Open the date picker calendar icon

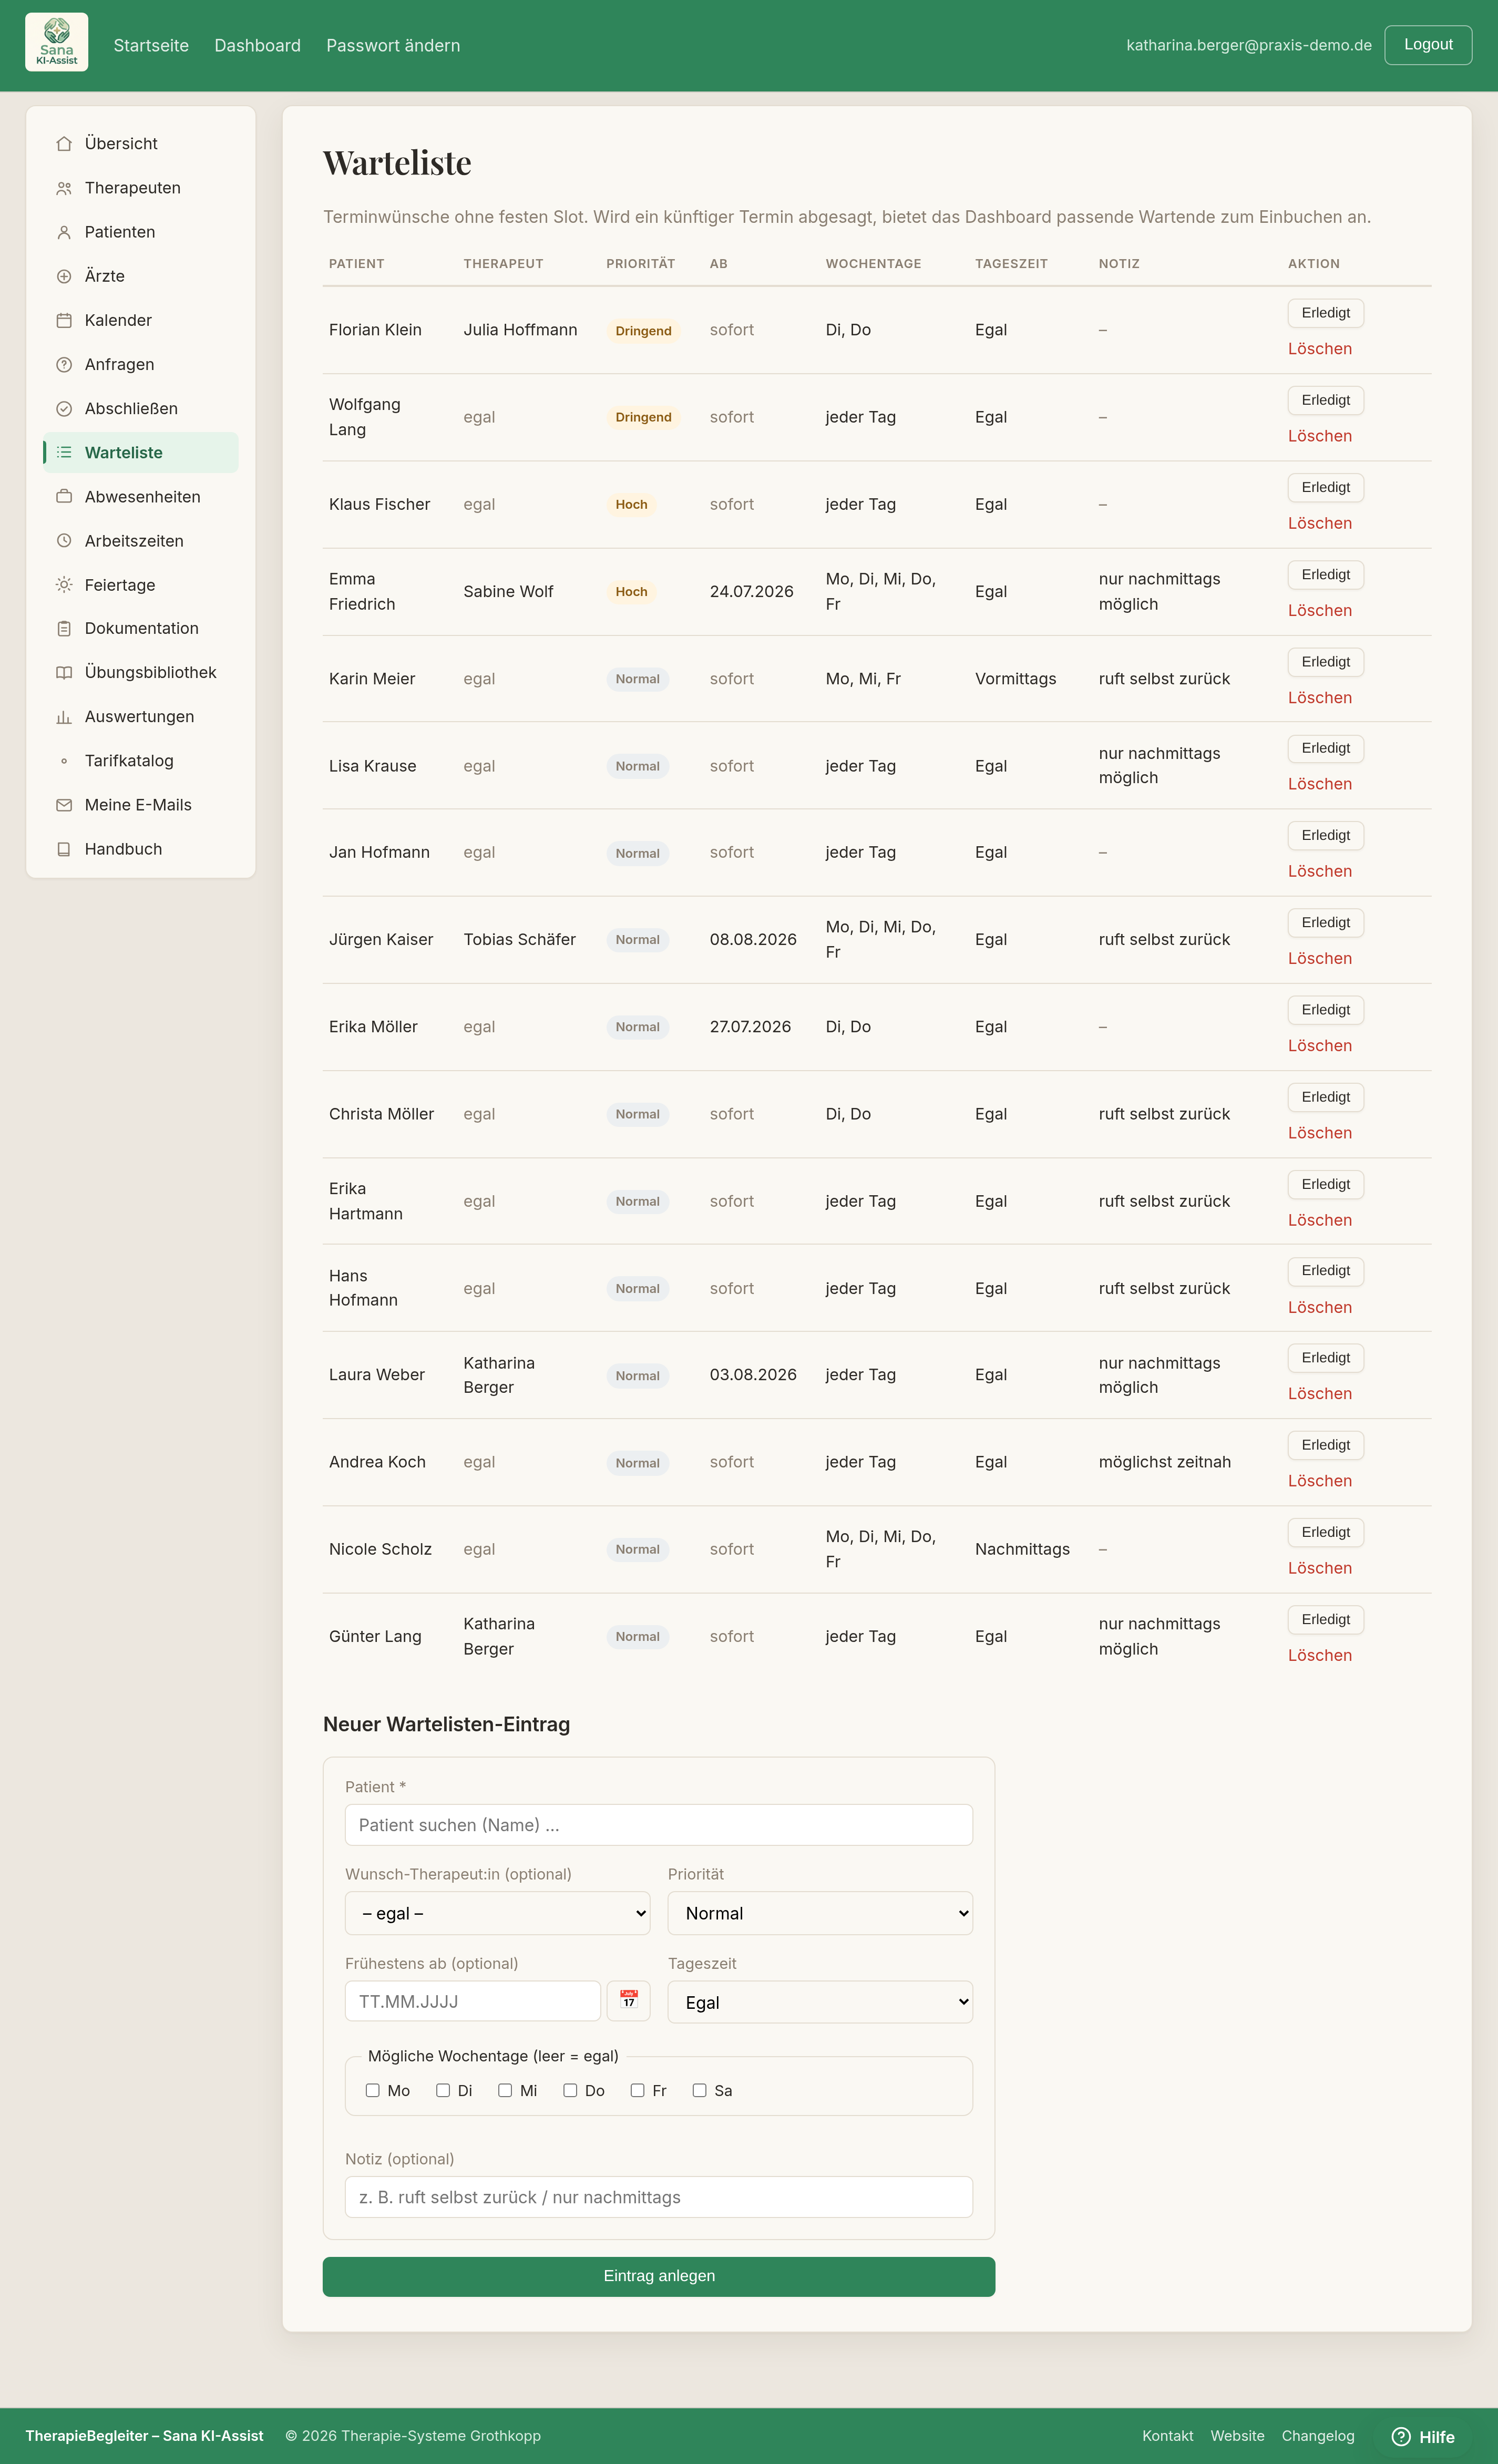coord(628,2000)
